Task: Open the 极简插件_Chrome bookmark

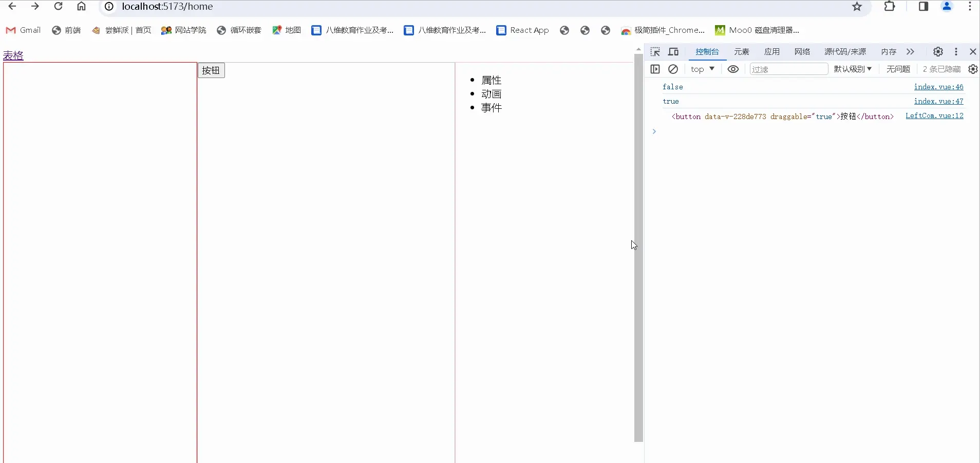Action: (663, 30)
